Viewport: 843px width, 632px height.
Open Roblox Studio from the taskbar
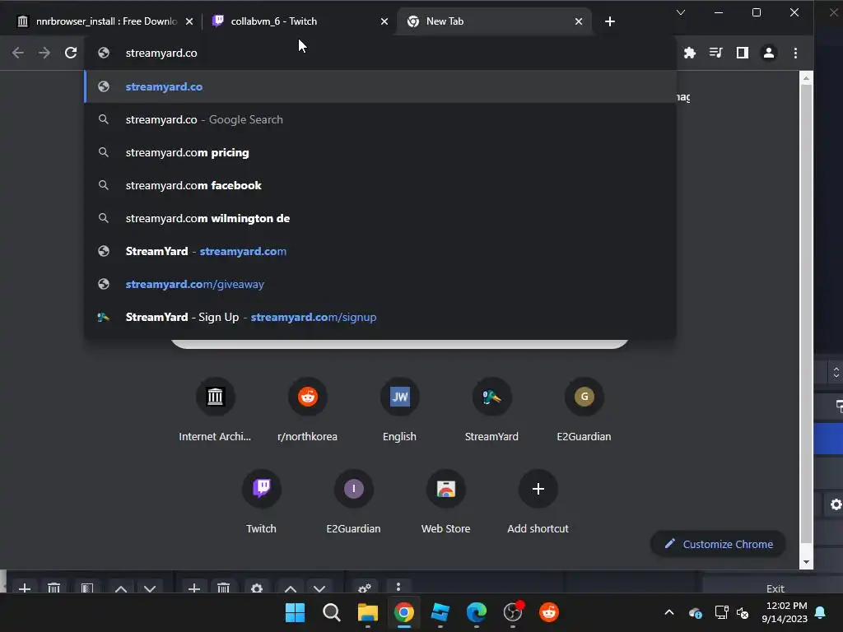pos(440,612)
